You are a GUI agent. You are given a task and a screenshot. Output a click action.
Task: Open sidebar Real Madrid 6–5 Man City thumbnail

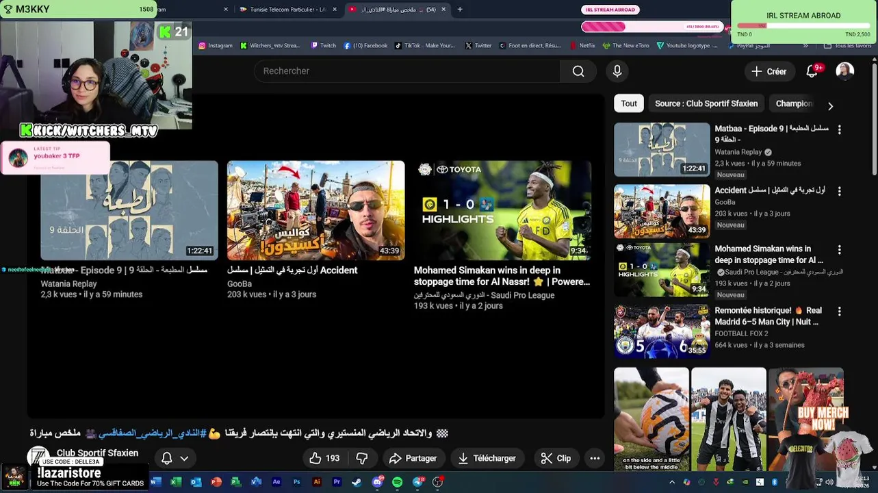662,331
